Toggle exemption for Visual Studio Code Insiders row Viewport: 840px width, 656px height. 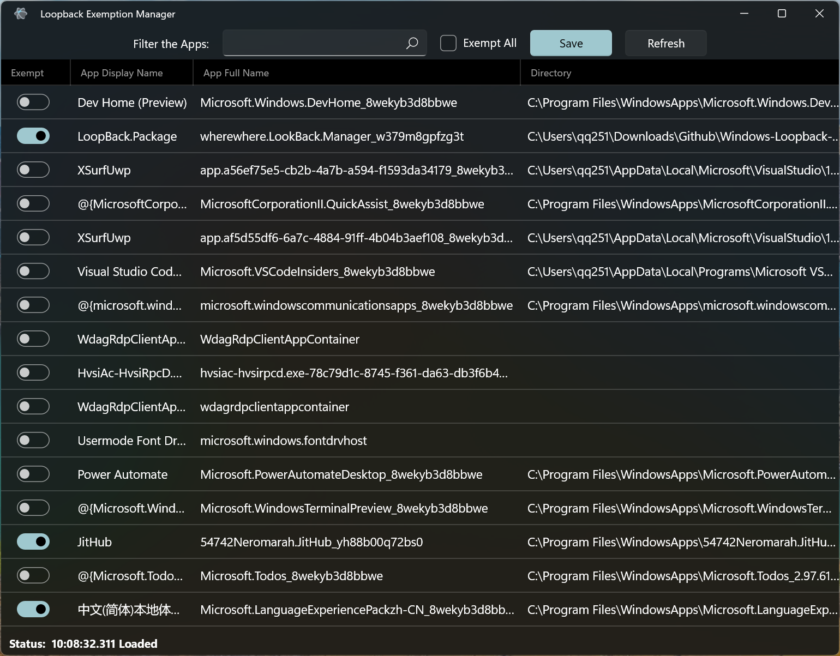click(x=33, y=271)
